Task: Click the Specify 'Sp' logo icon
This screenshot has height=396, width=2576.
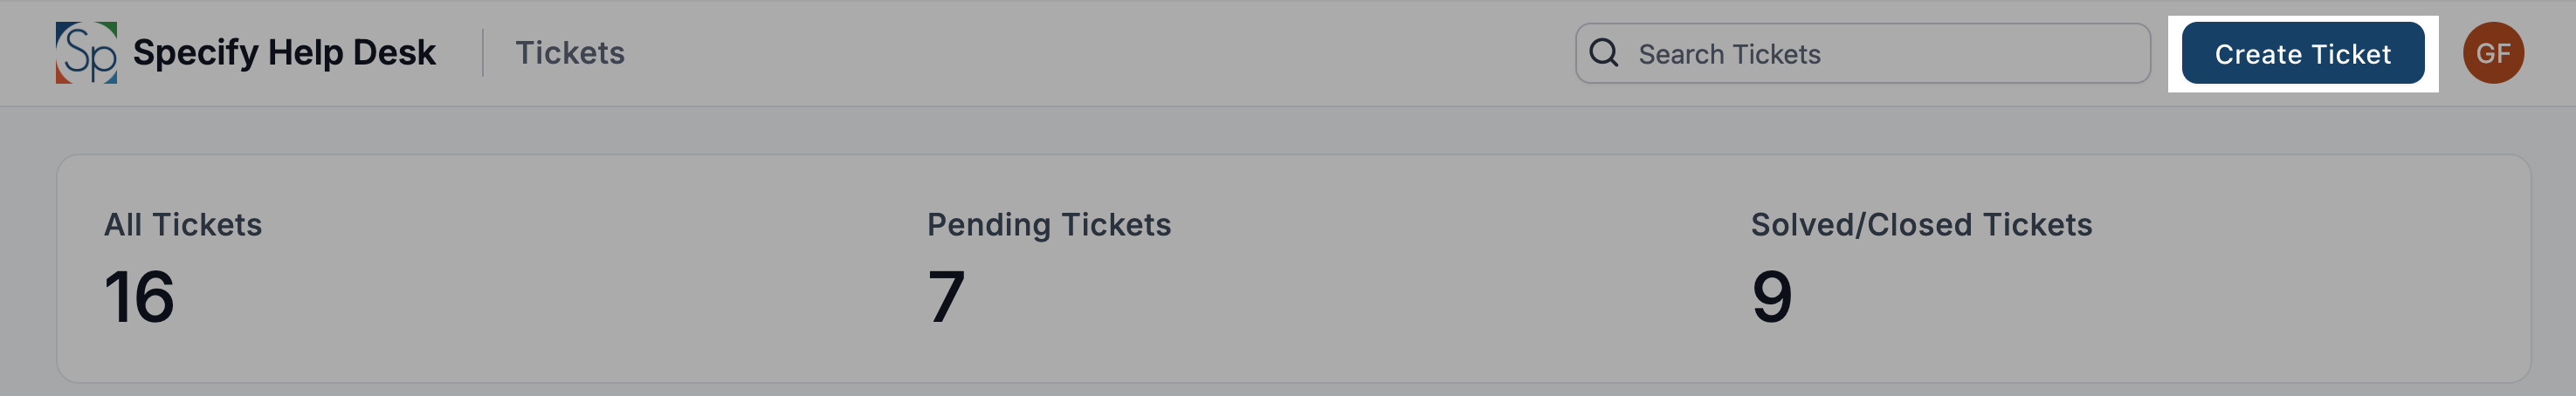Action: coord(86,53)
